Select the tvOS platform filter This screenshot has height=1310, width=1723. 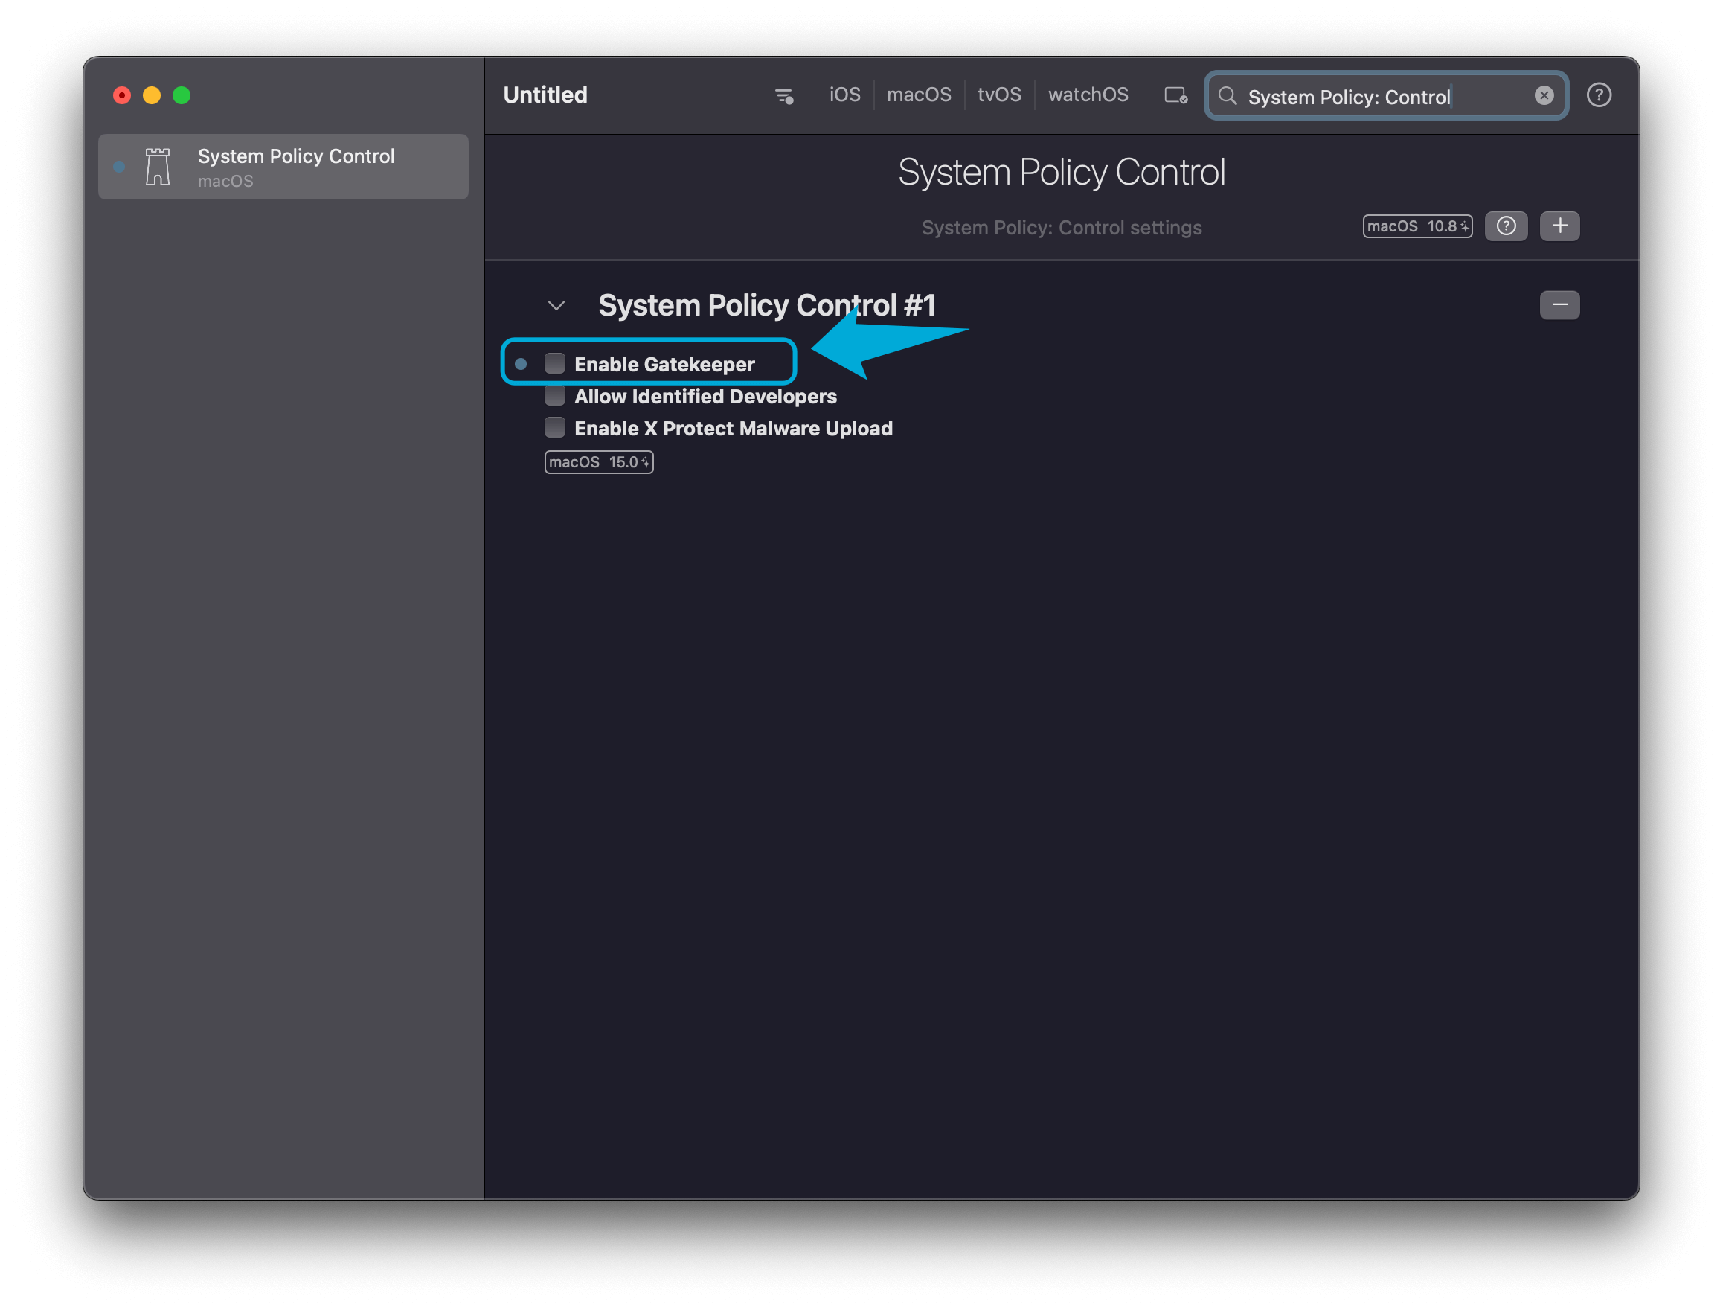click(999, 95)
